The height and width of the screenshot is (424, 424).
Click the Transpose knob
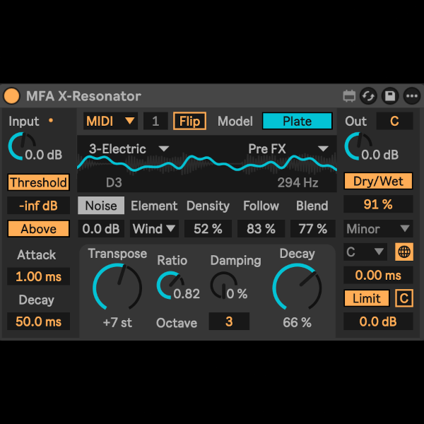(117, 286)
